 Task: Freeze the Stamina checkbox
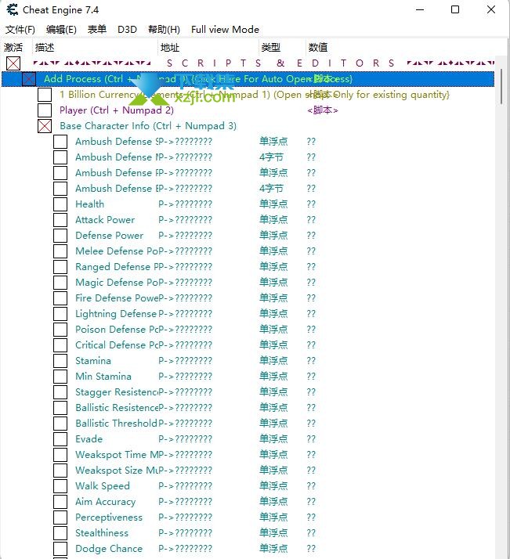point(60,361)
